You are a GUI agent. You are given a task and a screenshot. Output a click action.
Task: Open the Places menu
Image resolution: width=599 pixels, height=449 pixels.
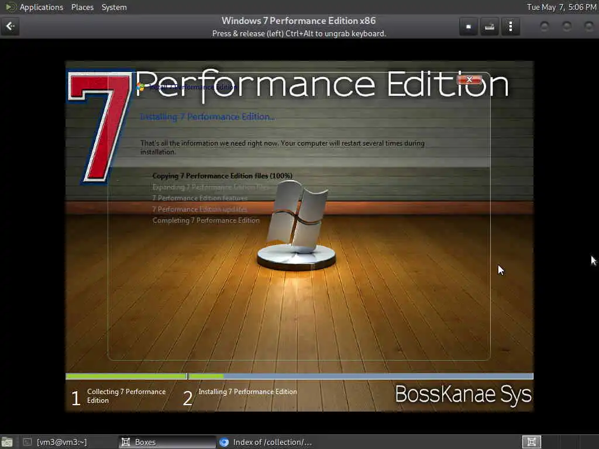pos(82,7)
